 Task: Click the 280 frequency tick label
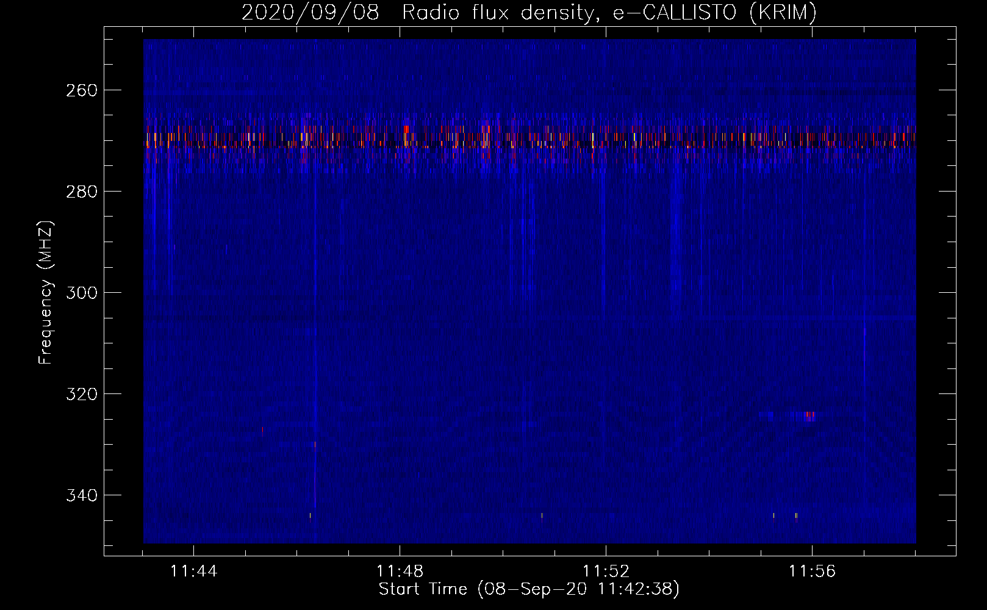(81, 192)
